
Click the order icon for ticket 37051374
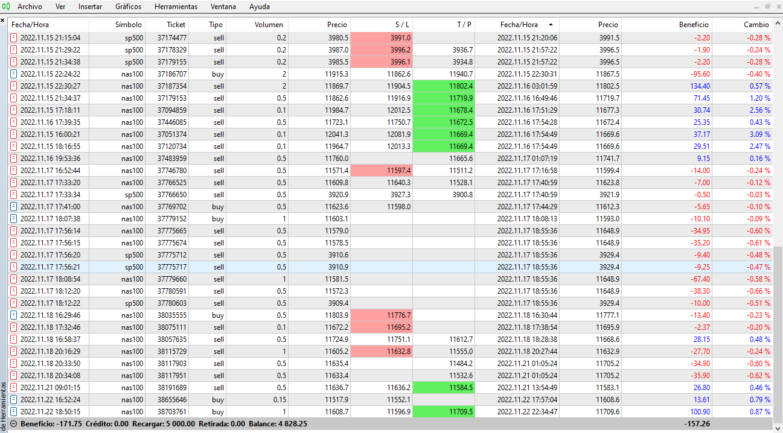point(14,134)
